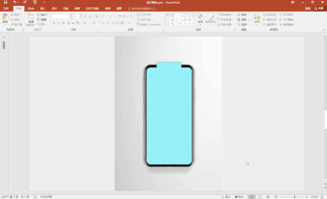The width and height of the screenshot is (327, 199).
Task: Toggle Bold formatting
Action: pos(54,23)
